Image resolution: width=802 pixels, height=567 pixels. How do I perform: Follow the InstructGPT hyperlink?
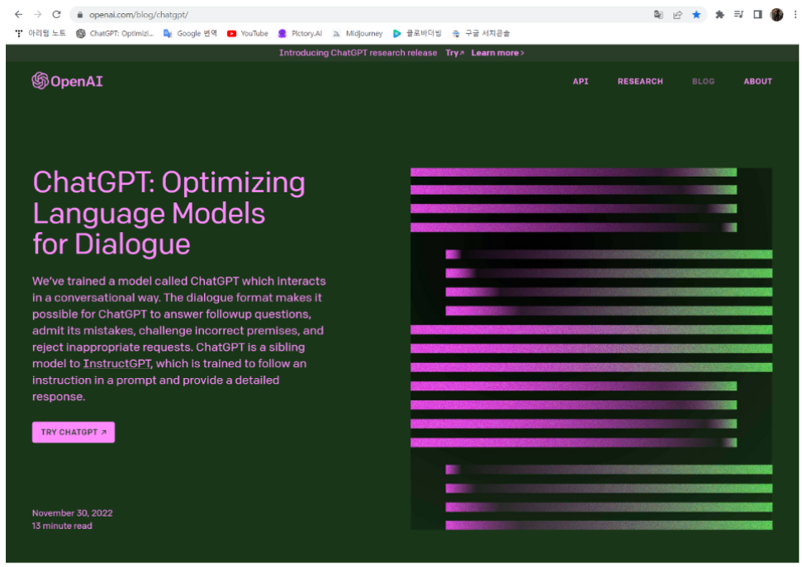(x=117, y=363)
